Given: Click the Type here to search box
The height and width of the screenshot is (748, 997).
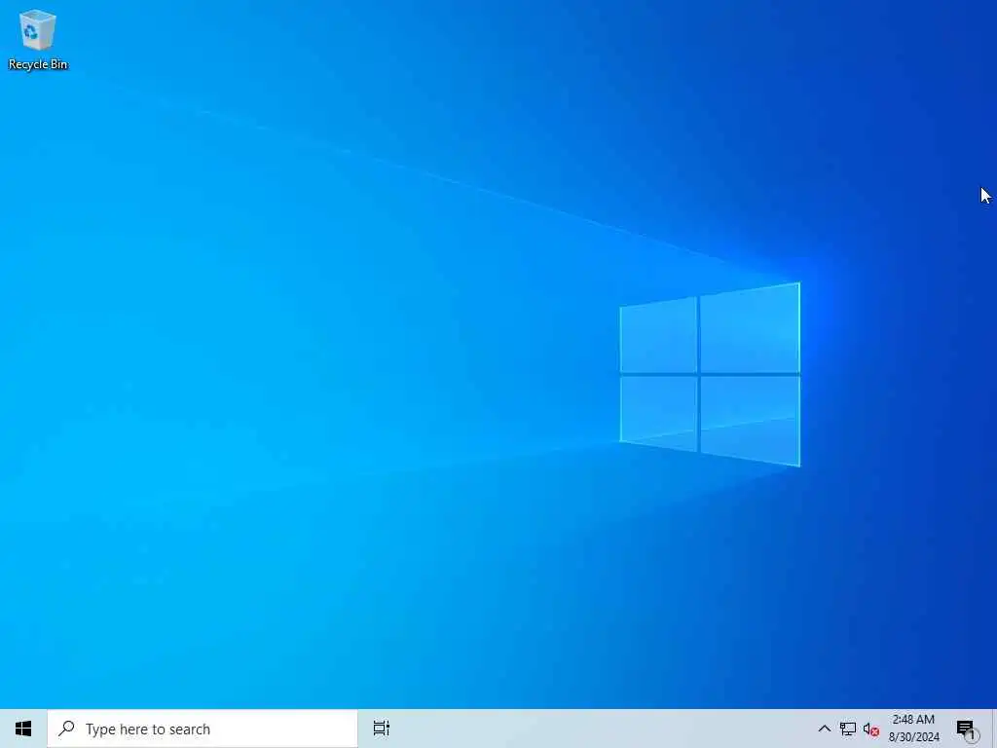Looking at the screenshot, I should pyautogui.click(x=203, y=729).
